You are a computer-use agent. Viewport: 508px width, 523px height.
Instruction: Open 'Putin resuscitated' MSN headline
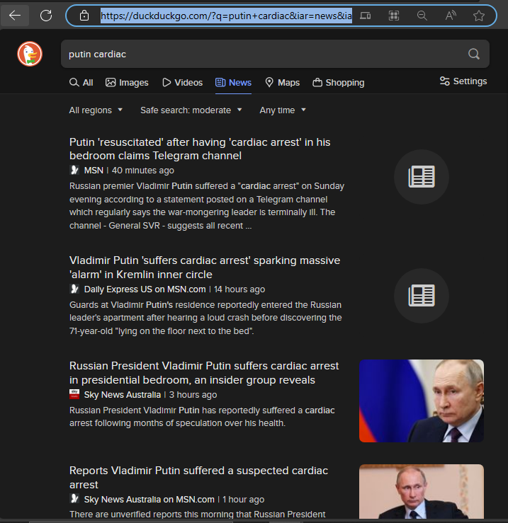[200, 149]
